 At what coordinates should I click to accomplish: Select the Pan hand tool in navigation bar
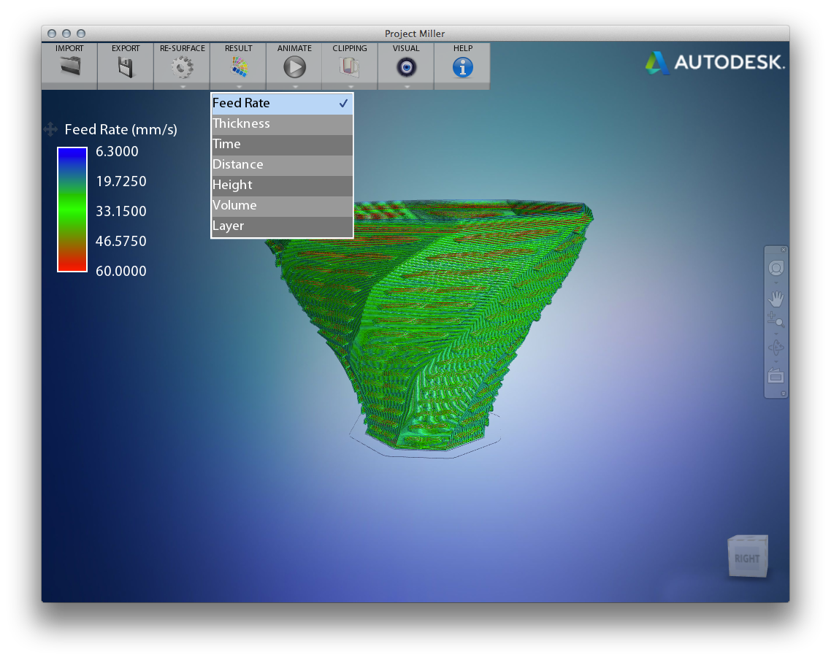776,299
